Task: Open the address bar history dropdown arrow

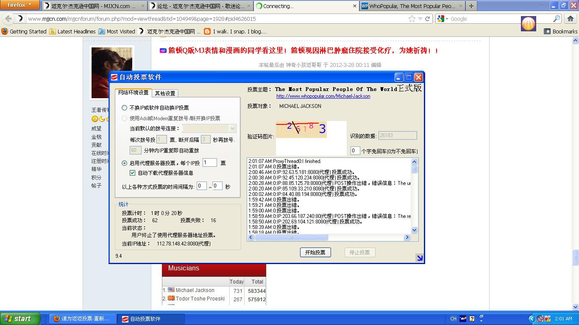Action: [420, 19]
